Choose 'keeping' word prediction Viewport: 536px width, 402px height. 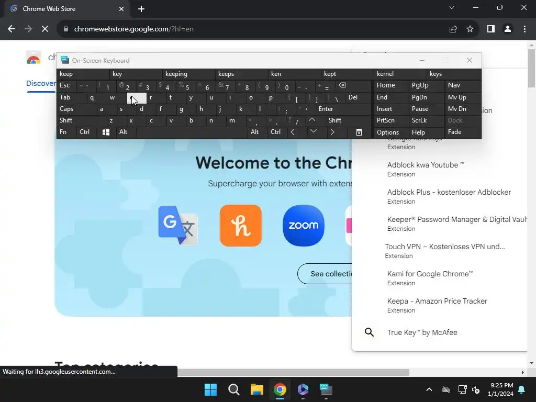(x=189, y=74)
